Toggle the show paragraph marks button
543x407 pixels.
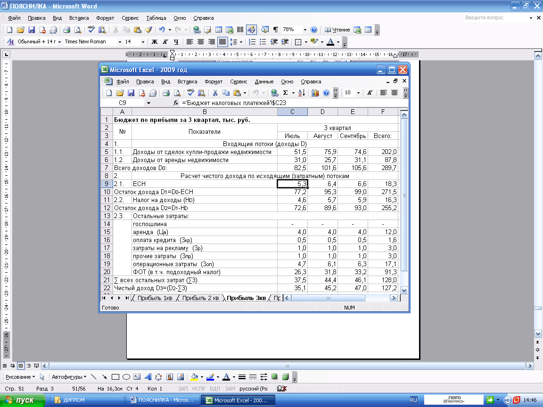pyautogui.click(x=276, y=30)
